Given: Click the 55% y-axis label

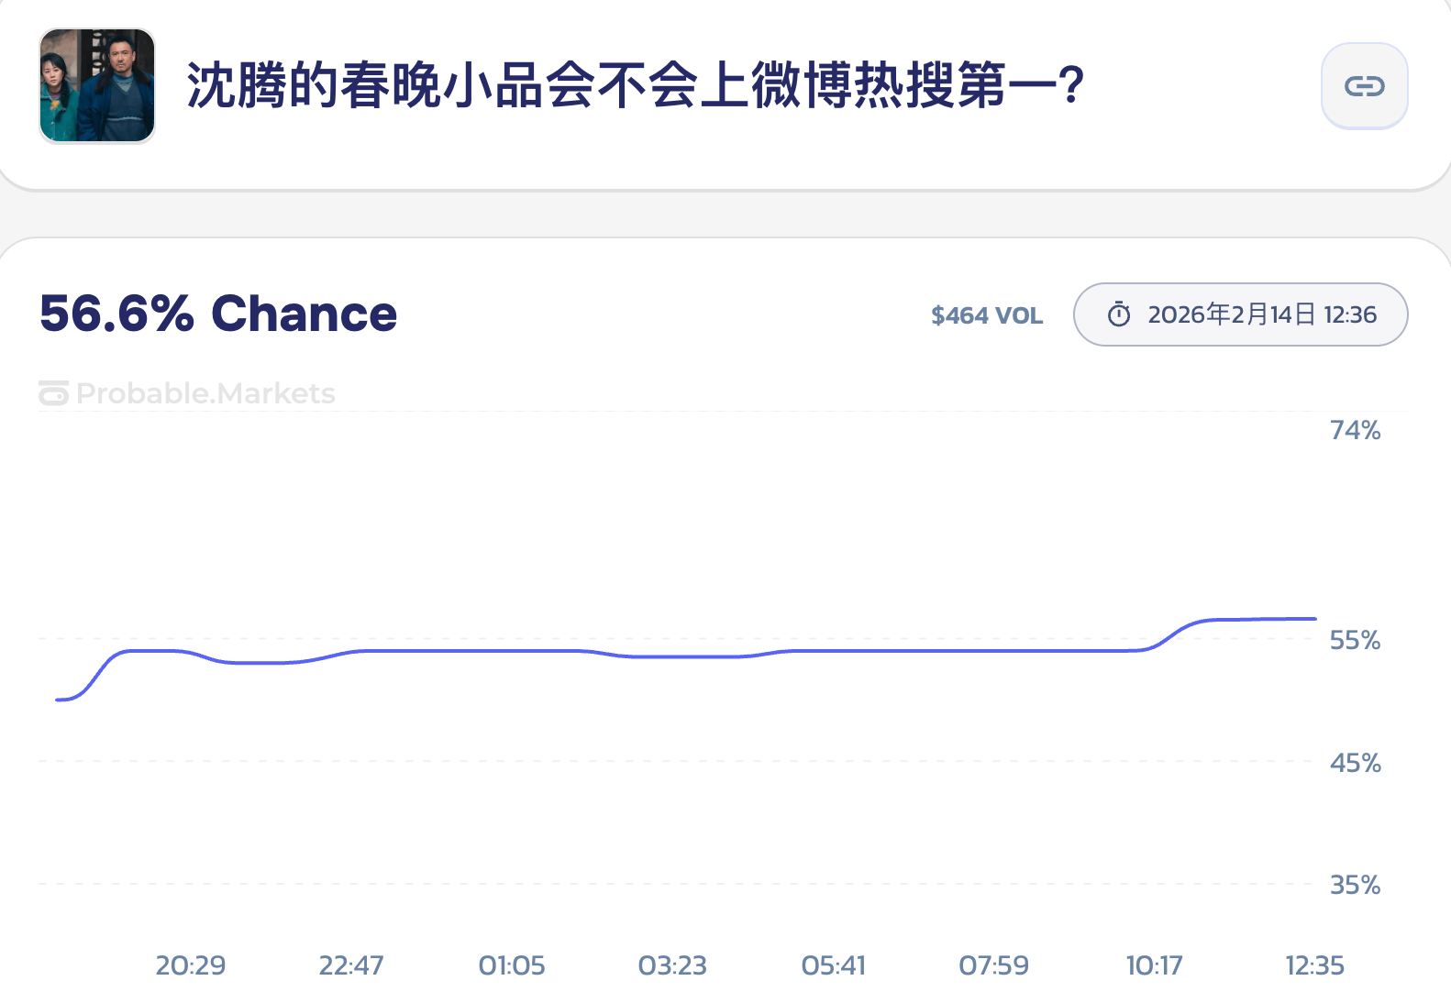Looking at the screenshot, I should 1355,640.
